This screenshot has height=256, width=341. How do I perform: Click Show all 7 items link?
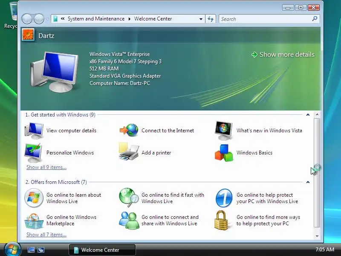pos(46,235)
